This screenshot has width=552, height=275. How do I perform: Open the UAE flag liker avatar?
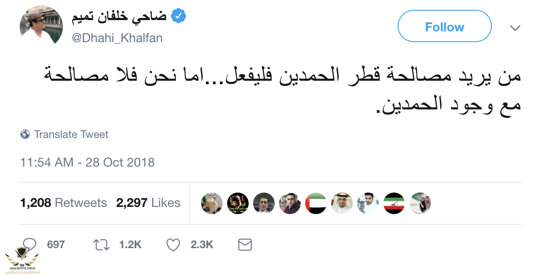tap(315, 203)
